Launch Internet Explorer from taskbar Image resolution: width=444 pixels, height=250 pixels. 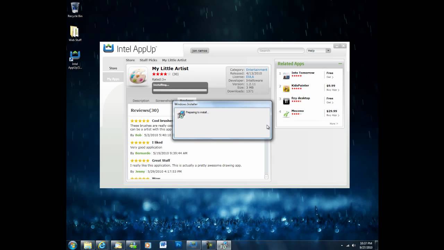(x=102, y=245)
